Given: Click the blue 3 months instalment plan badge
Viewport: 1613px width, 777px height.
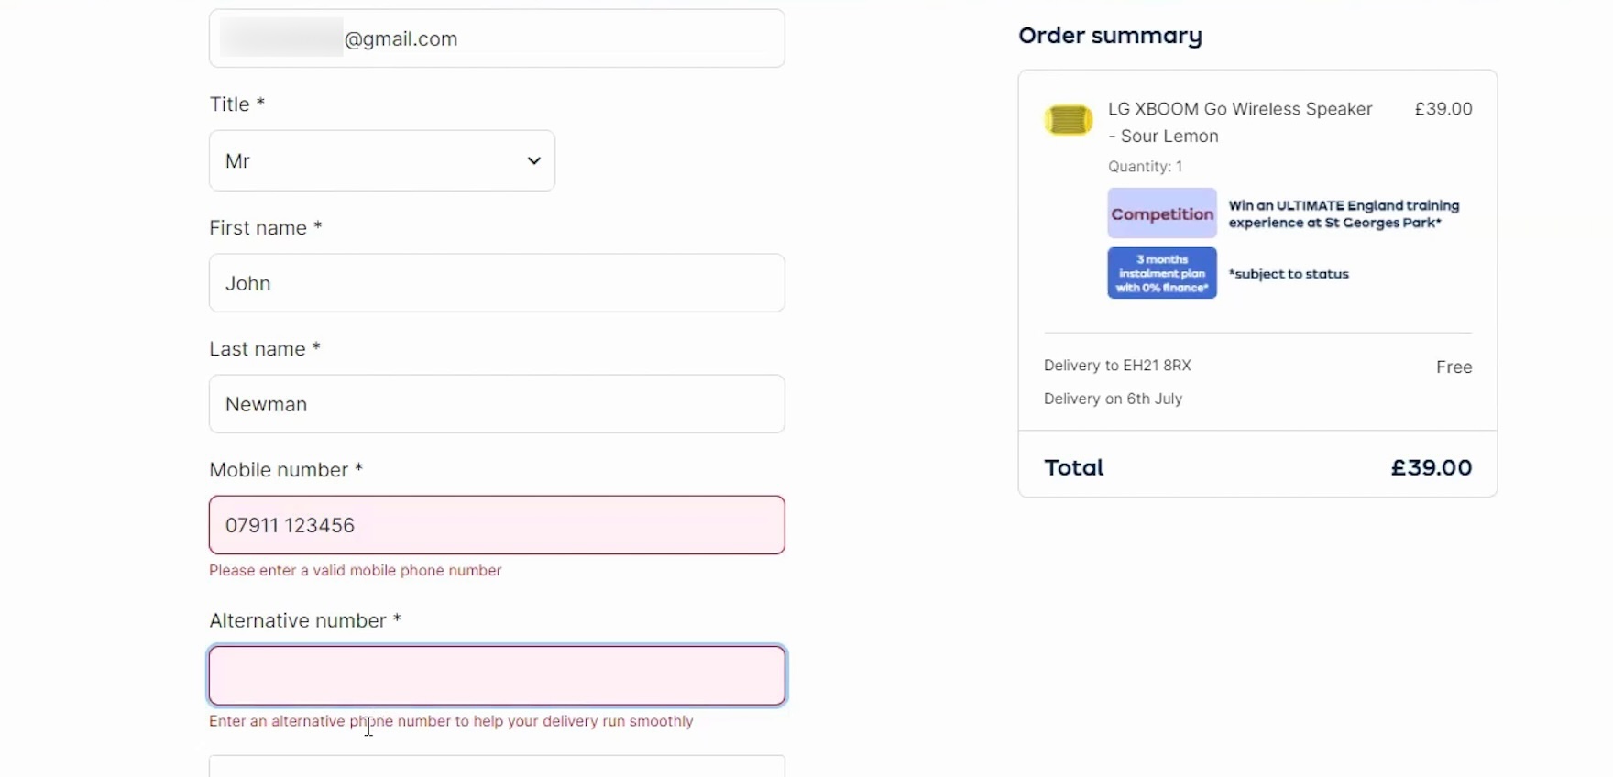Looking at the screenshot, I should (1162, 273).
